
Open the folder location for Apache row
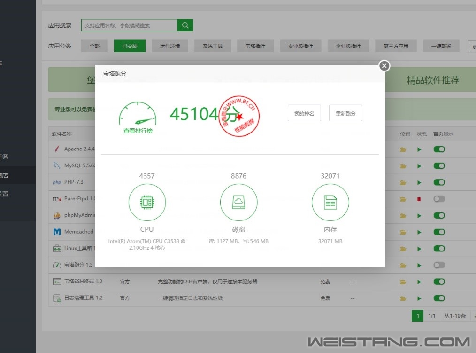[403, 149]
